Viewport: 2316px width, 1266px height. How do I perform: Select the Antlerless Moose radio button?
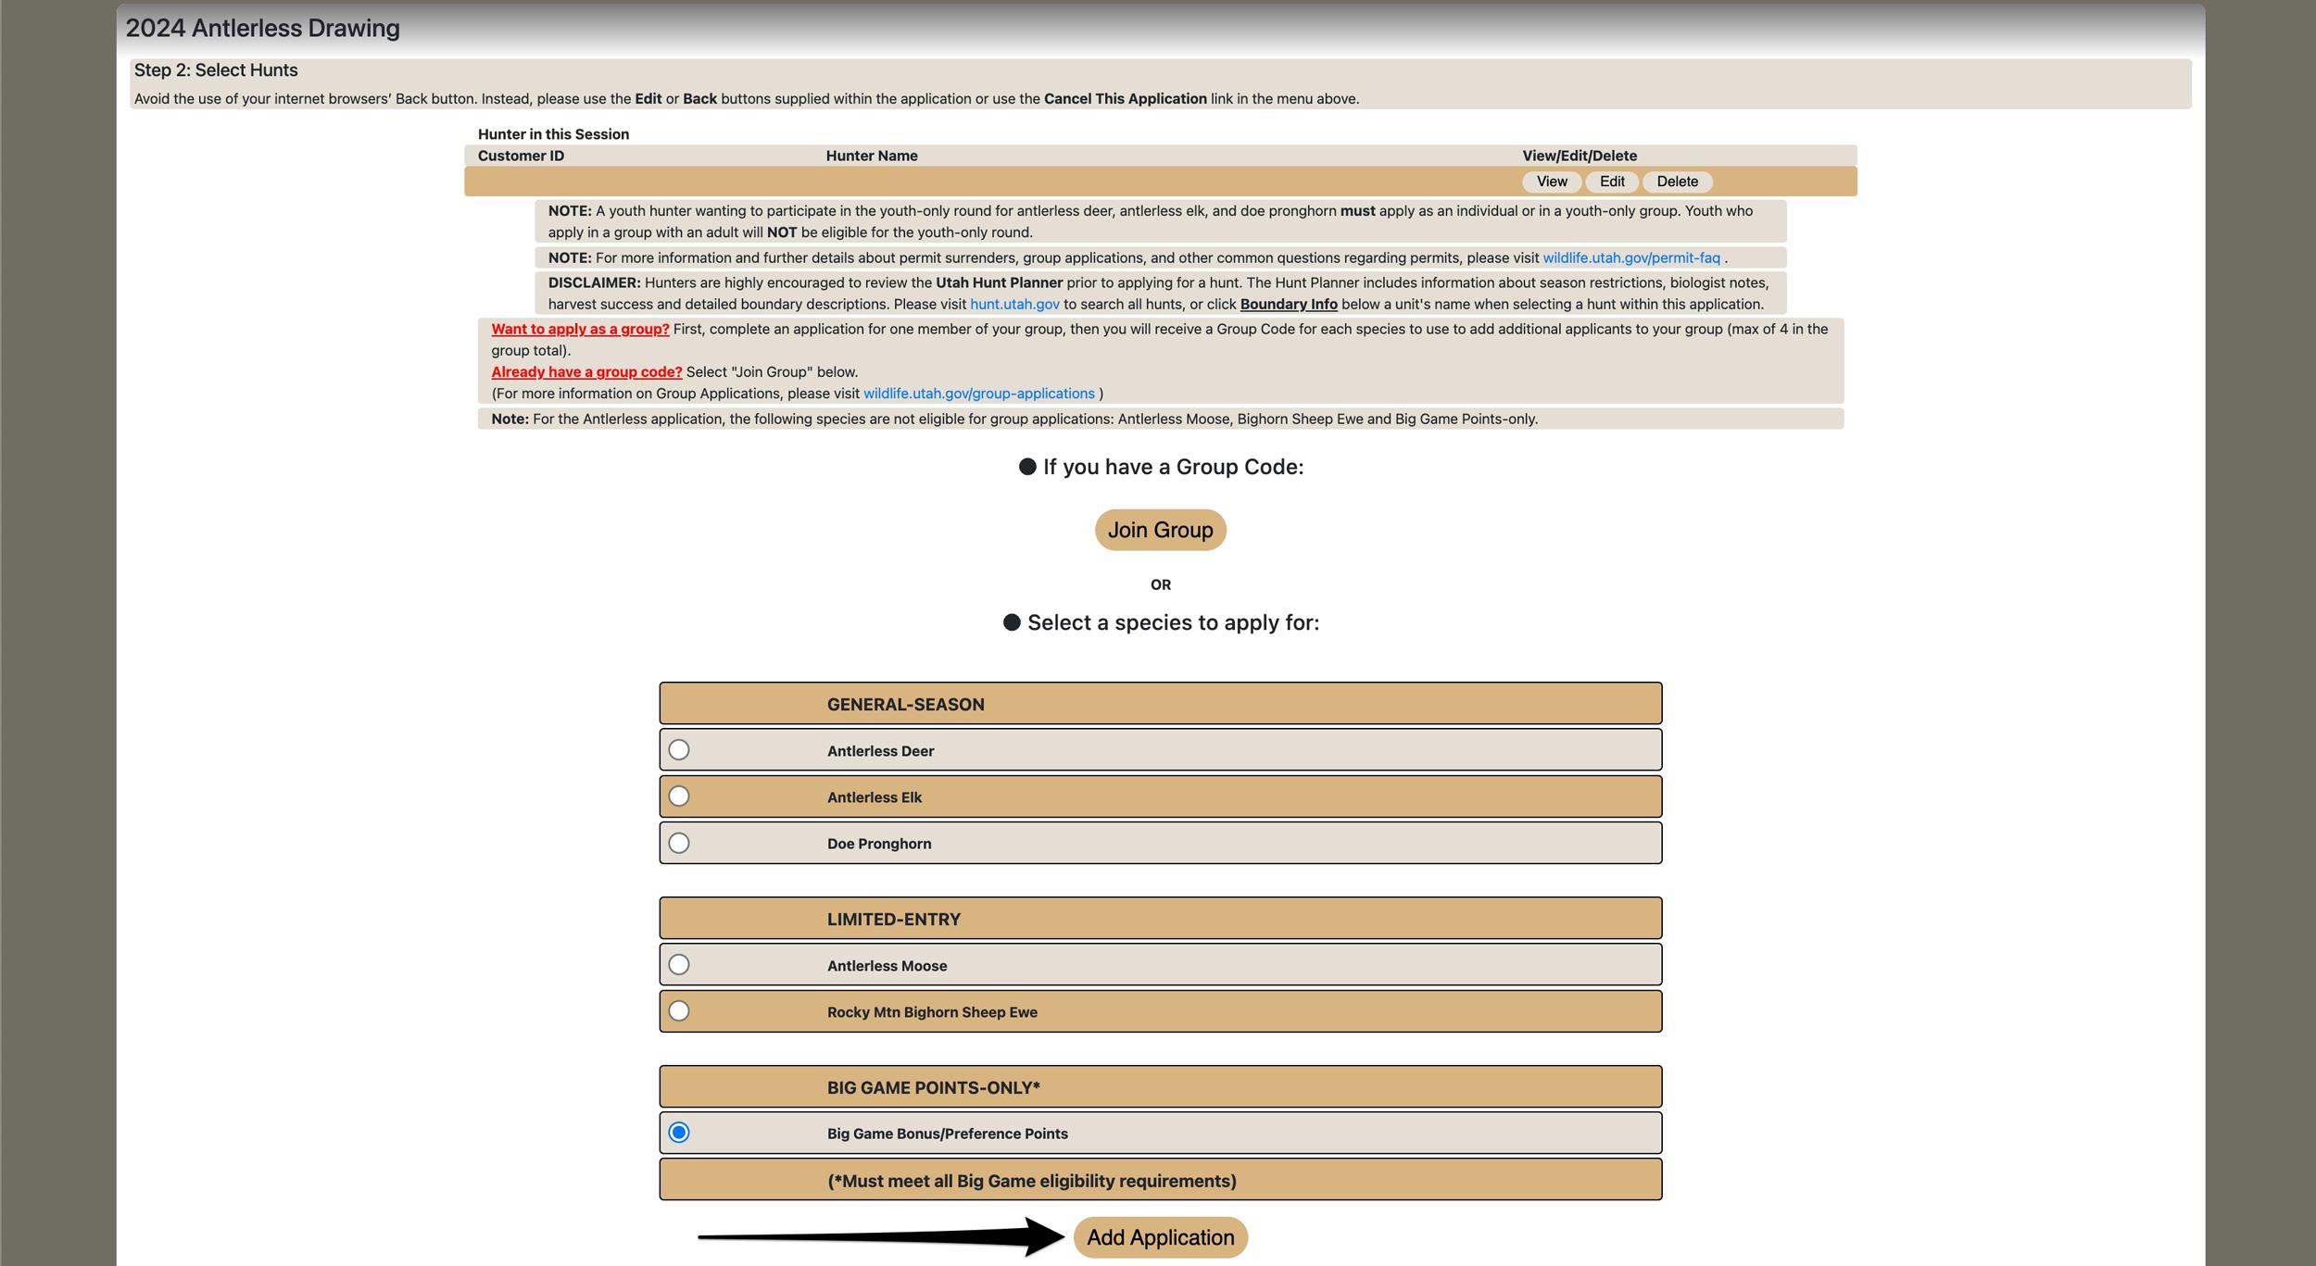(x=679, y=965)
